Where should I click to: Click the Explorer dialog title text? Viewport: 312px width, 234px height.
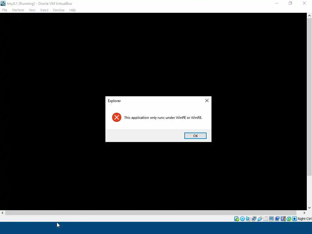click(114, 101)
